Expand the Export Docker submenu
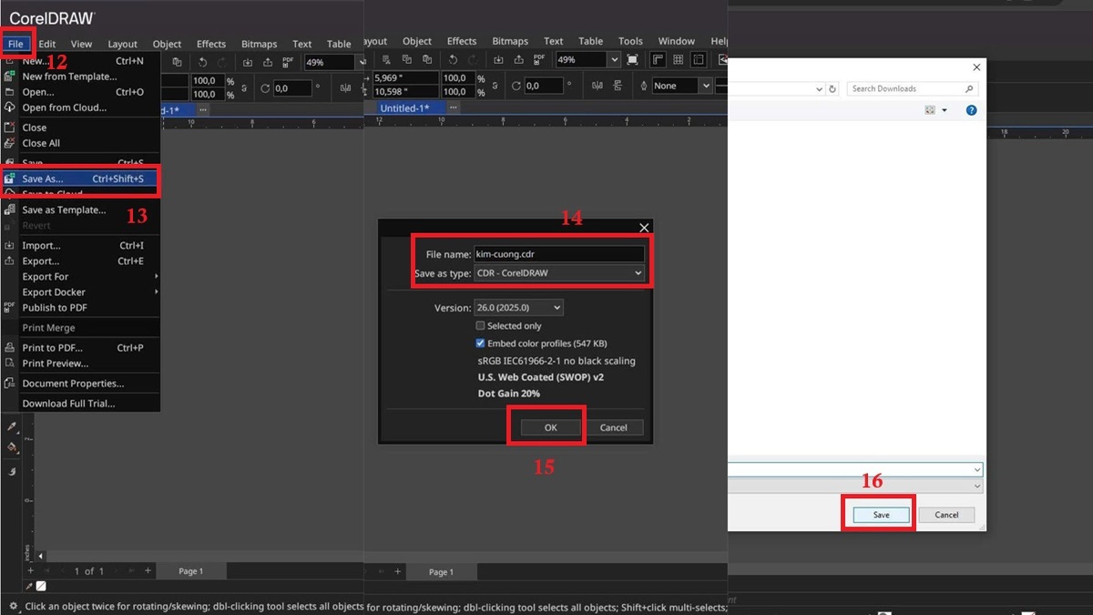Image resolution: width=1093 pixels, height=615 pixels. [x=82, y=292]
